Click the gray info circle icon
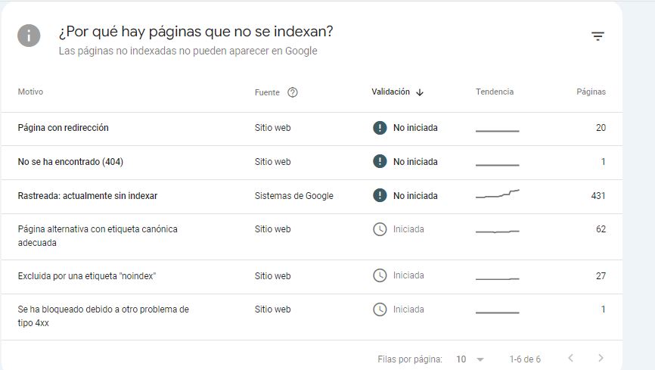655x370 pixels. [x=29, y=36]
